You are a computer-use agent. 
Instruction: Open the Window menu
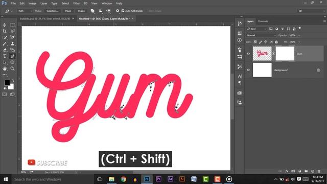tap(107, 4)
